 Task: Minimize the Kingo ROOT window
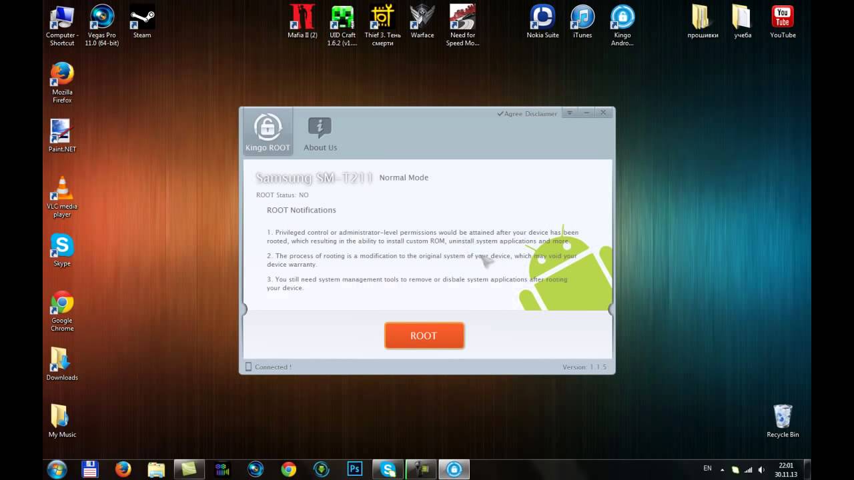pyautogui.click(x=586, y=113)
